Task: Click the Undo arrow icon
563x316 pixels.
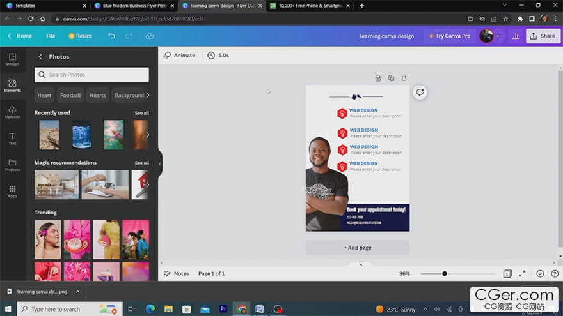Action: point(111,36)
